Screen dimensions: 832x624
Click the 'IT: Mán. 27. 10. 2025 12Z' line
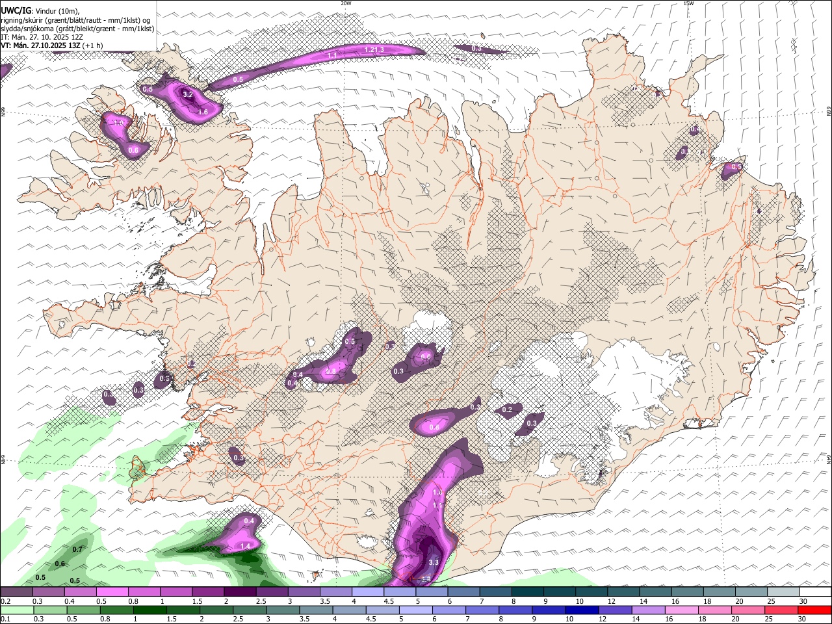click(42, 37)
